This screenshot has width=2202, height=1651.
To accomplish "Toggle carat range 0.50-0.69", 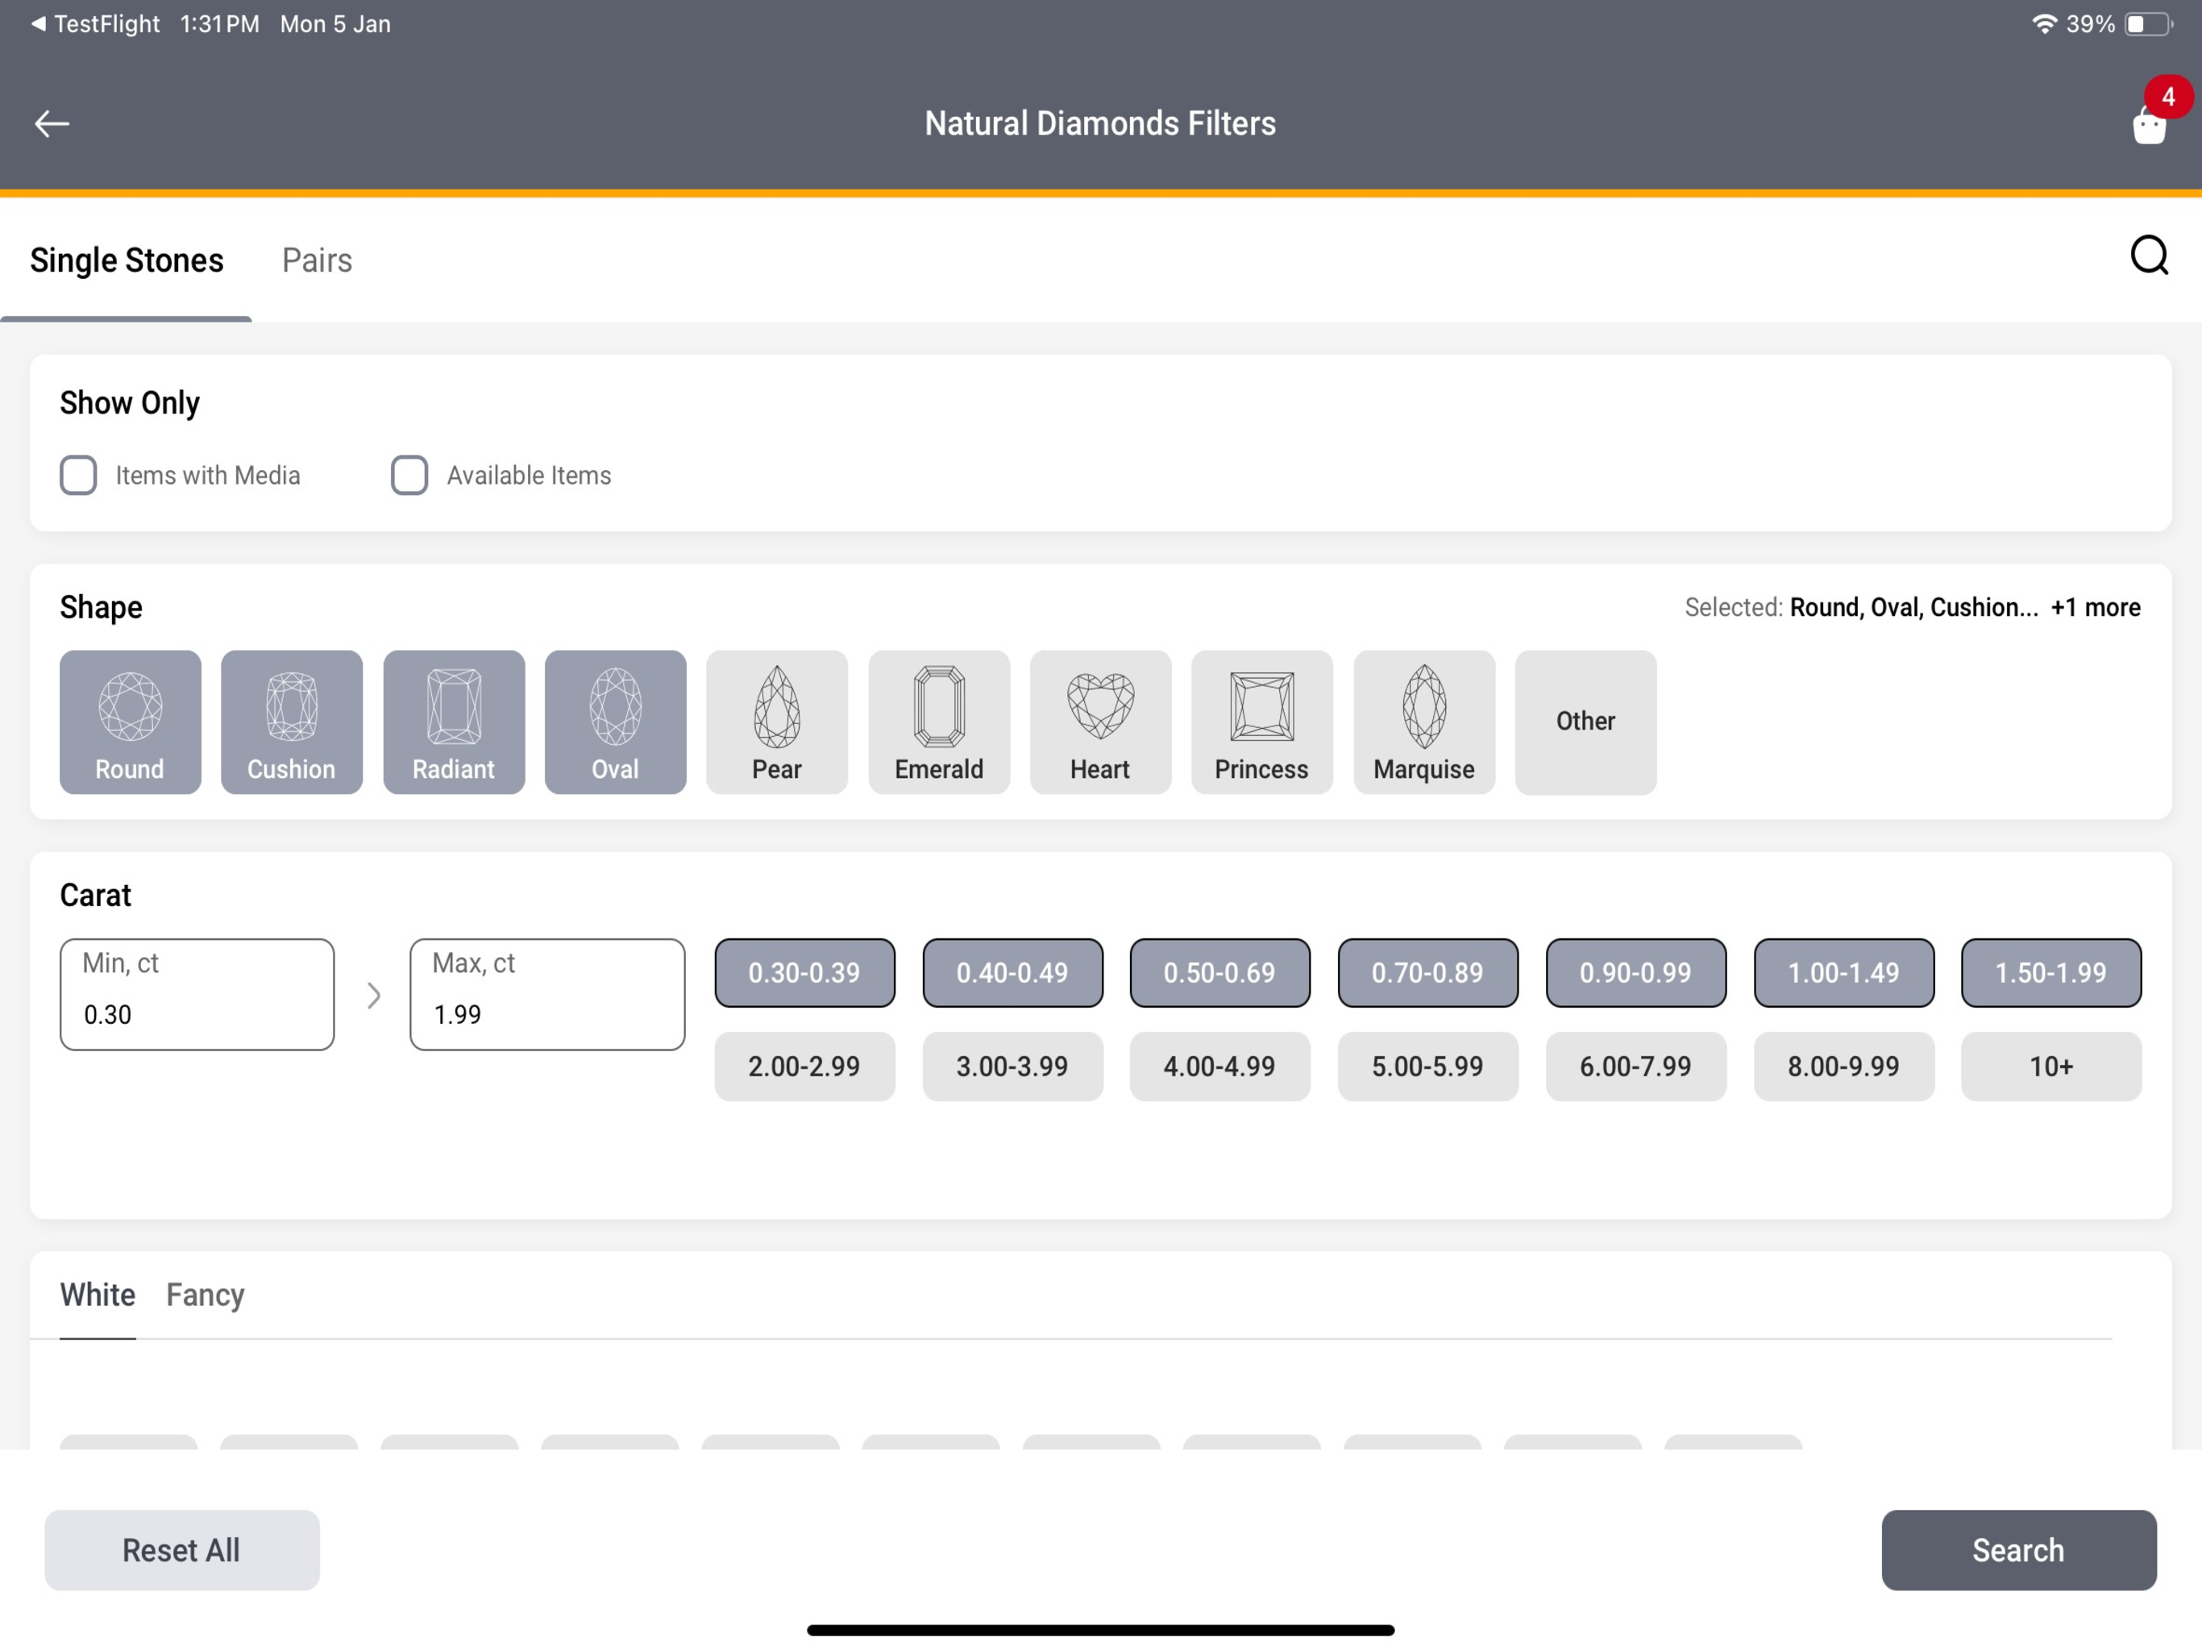I will [x=1219, y=973].
